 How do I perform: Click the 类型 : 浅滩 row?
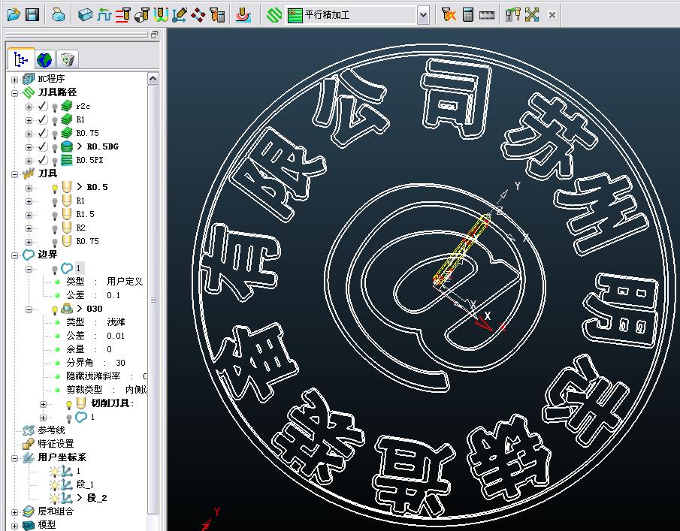coord(95,322)
